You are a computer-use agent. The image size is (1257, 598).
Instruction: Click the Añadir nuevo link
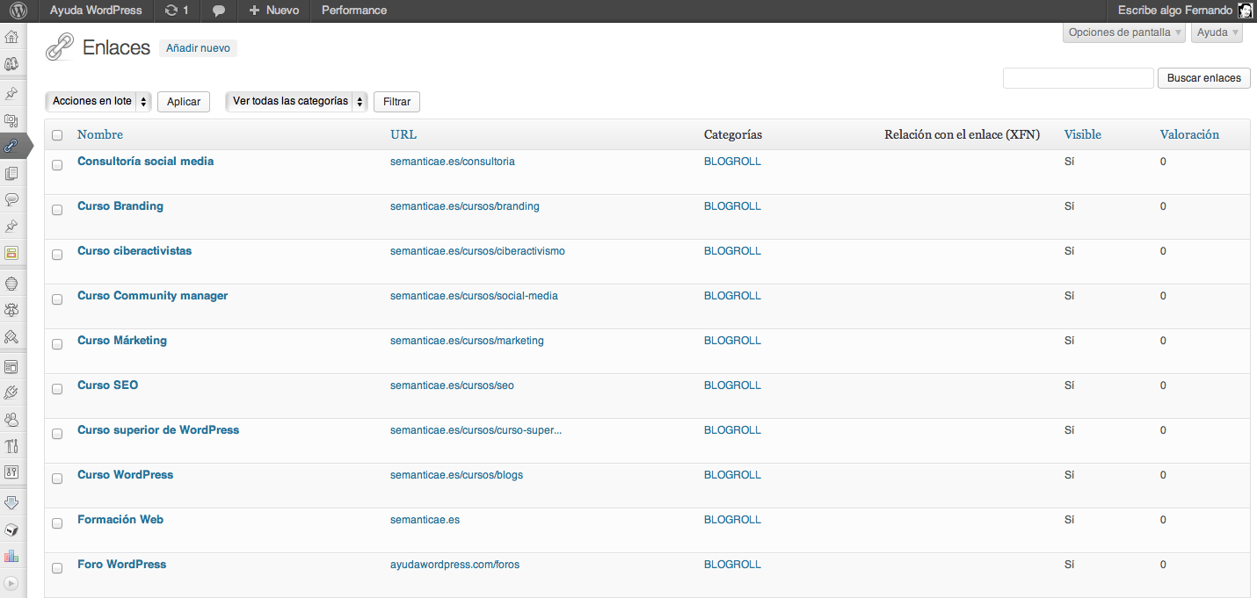click(198, 48)
